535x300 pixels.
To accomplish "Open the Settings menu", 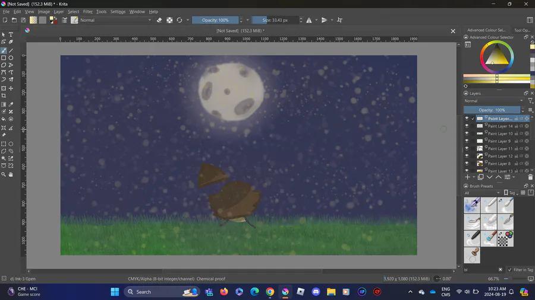I will 118,12.
